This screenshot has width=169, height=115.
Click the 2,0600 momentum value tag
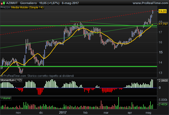(163, 81)
